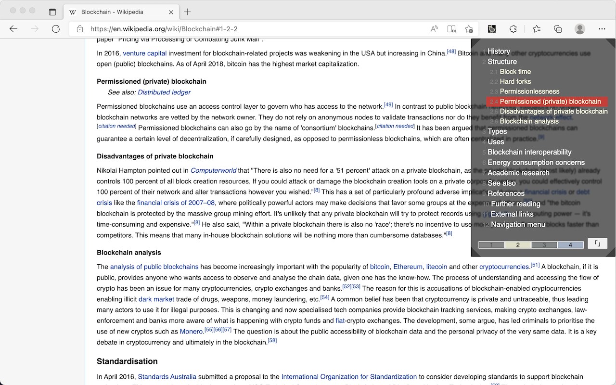Open analysis of public blockchains link
The width and height of the screenshot is (616, 385).
coord(154,267)
